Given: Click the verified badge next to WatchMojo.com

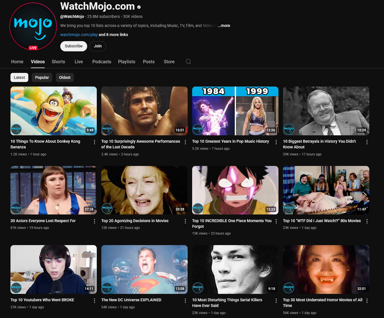Looking at the screenshot, I should pyautogui.click(x=139, y=7).
